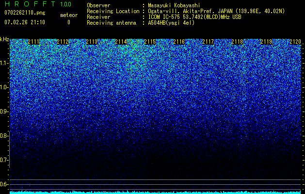Viewport: 305px width, 194px height.
Task: Click the cyan signal level bar graph
Action: 155,192
